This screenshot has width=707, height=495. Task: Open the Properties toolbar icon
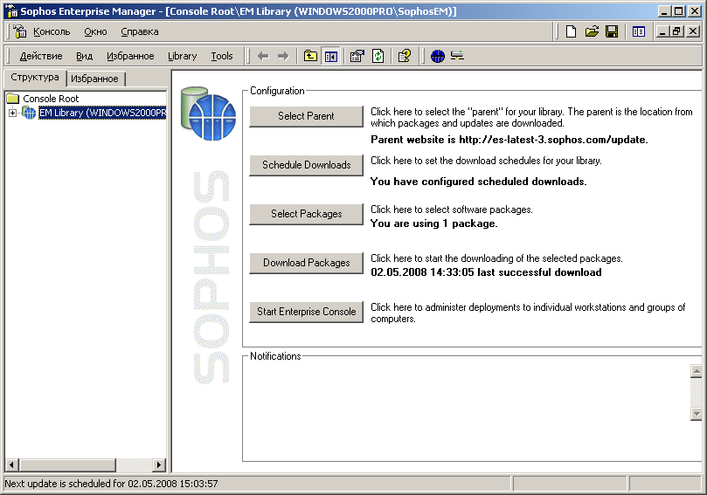tap(357, 56)
